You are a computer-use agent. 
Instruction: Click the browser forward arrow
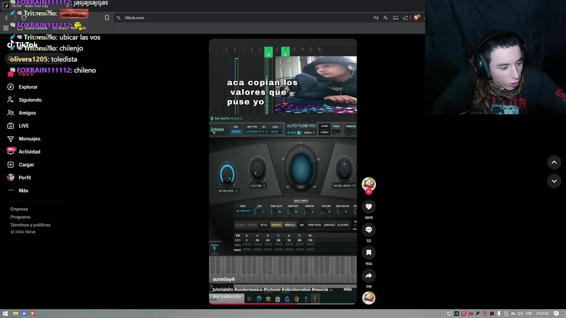(x=15, y=18)
